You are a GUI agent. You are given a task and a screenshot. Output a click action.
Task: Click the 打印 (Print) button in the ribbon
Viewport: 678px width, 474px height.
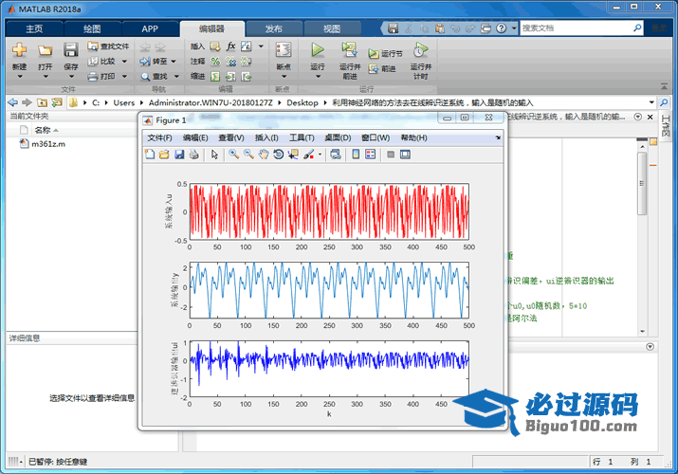[x=102, y=77]
